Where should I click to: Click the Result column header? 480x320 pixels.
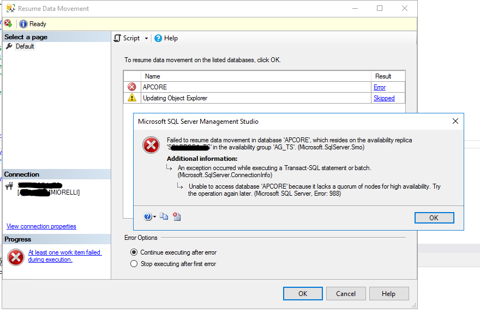[x=388, y=76]
